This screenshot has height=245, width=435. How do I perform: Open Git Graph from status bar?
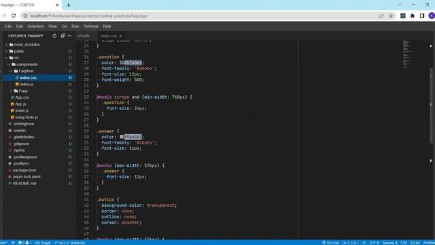(43, 243)
